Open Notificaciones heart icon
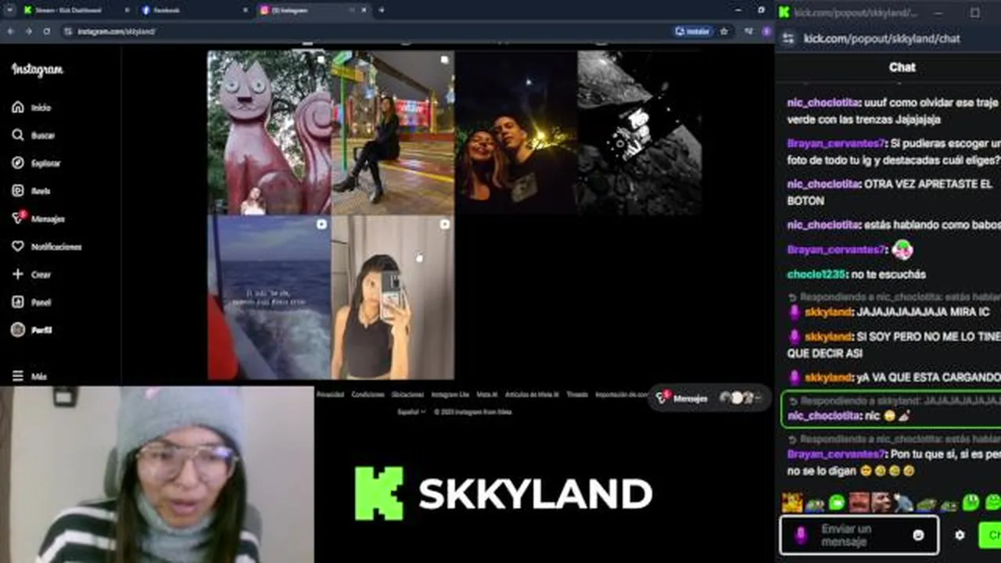 [17, 246]
